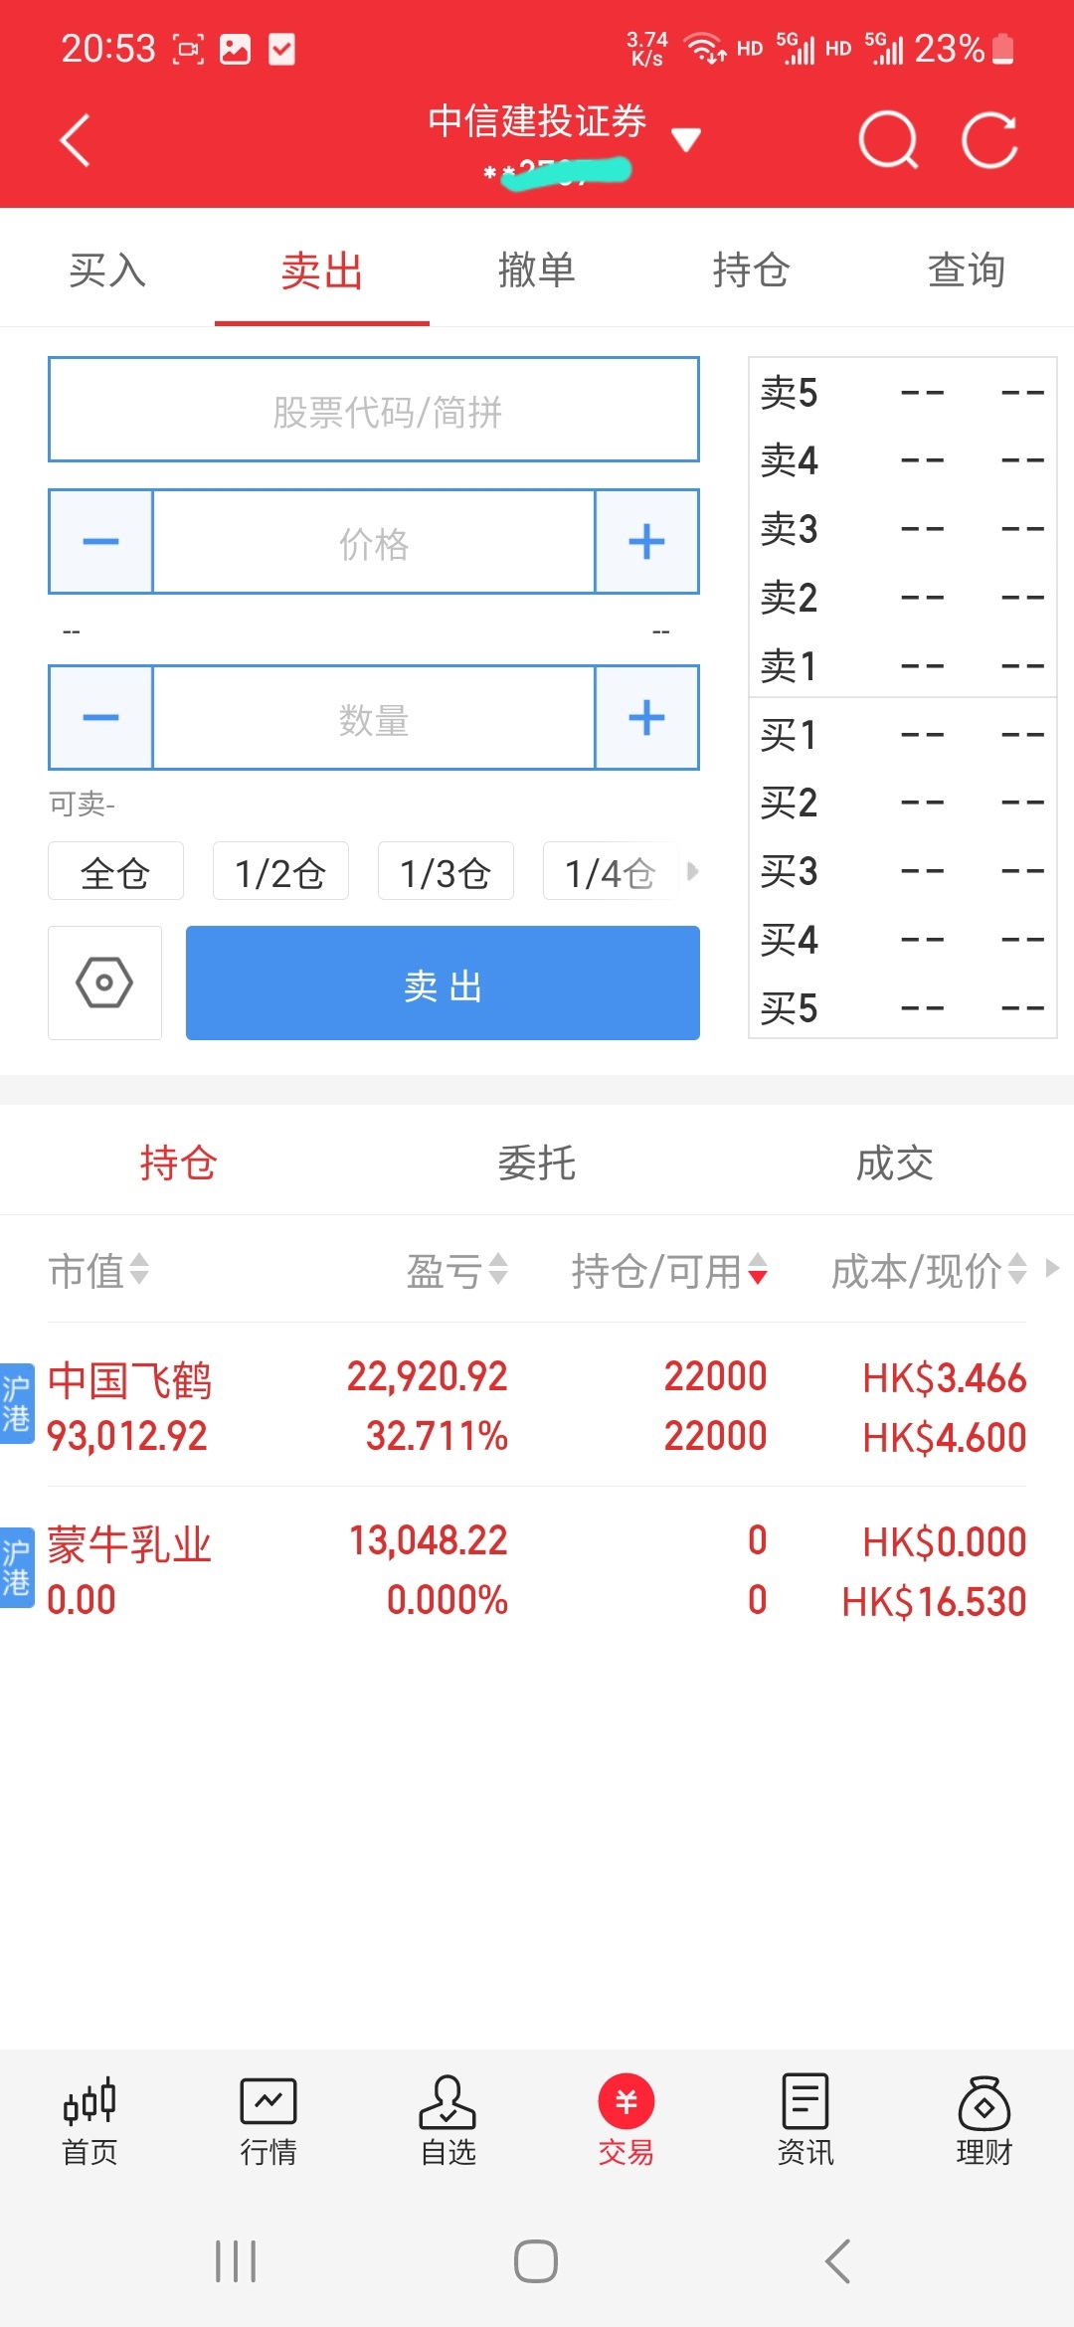Select the 买4 order book row

pyautogui.click(x=902, y=940)
